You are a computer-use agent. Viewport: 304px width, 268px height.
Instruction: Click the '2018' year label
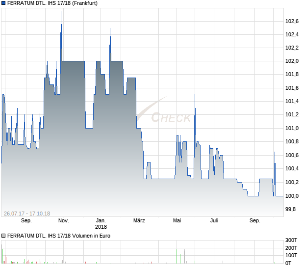tap(101, 227)
